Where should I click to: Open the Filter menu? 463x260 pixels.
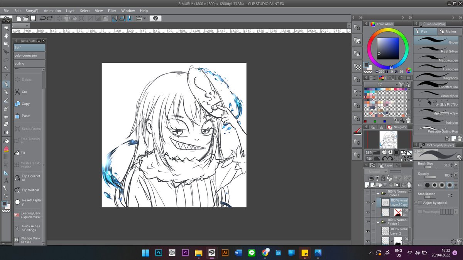coord(112,11)
